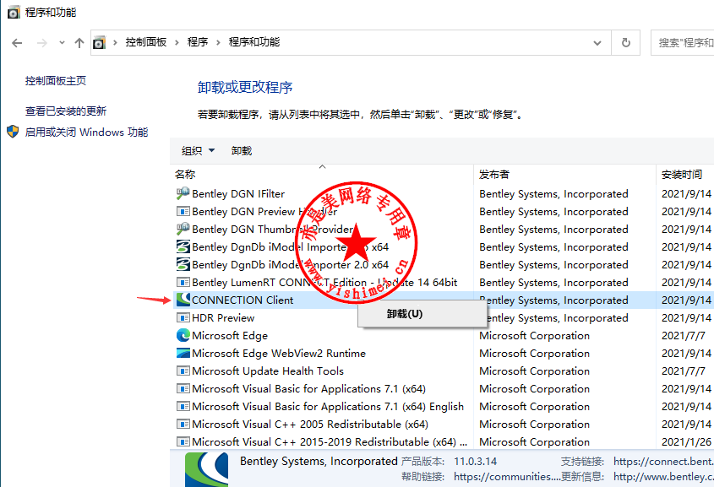Click the large CONNECTION Client details pane icon
This screenshot has width=714, height=487.
tap(207, 469)
